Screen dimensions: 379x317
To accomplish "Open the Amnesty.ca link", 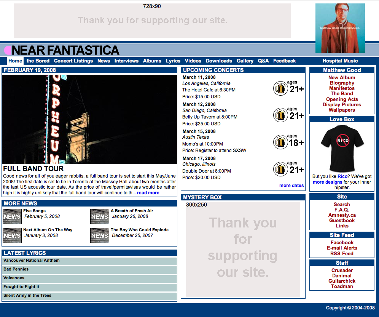I will pos(342,215).
